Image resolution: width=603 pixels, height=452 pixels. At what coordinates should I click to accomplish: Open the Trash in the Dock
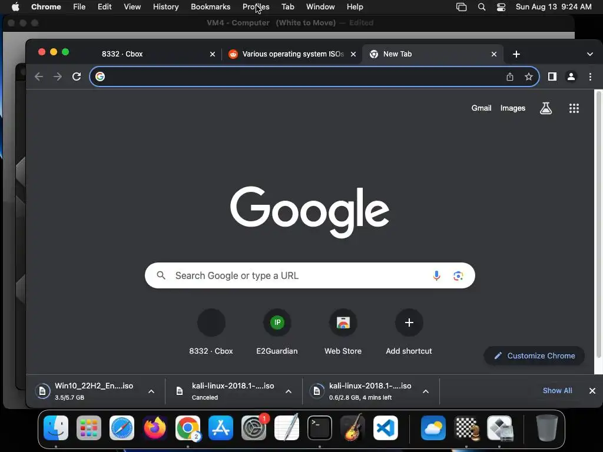[547, 428]
